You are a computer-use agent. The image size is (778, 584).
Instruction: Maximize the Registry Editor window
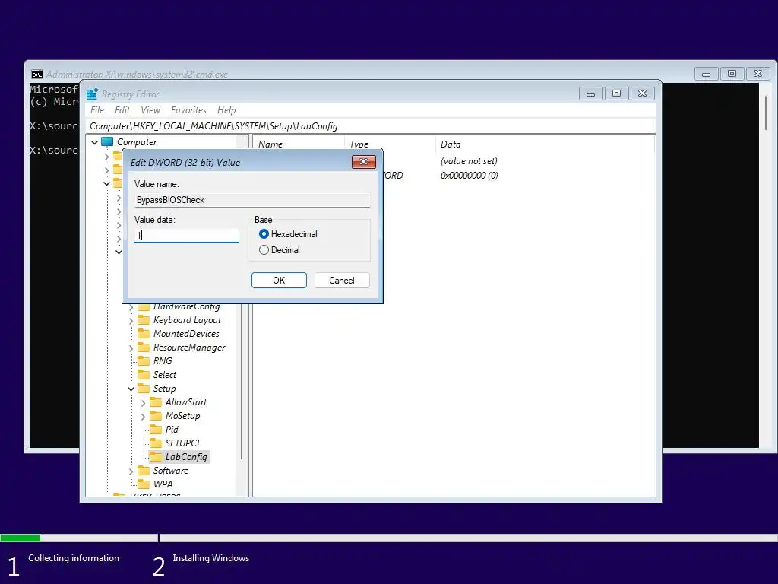pos(617,94)
